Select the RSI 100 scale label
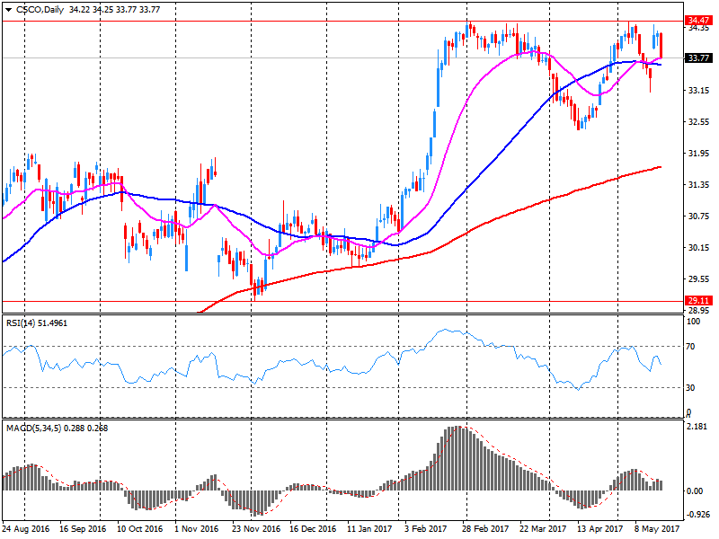 click(x=693, y=322)
